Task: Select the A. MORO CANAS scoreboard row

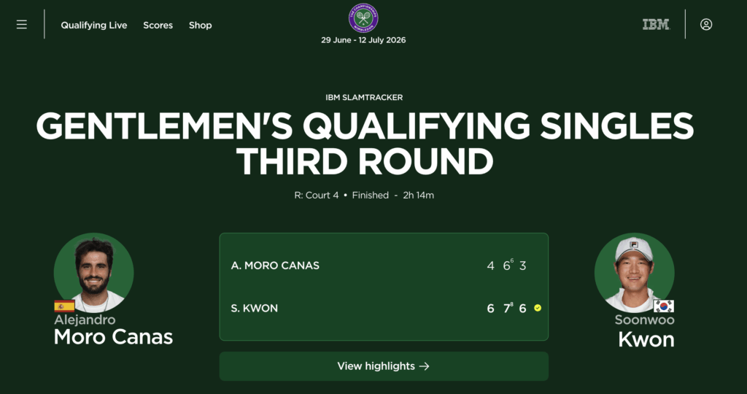Action: 384,266
